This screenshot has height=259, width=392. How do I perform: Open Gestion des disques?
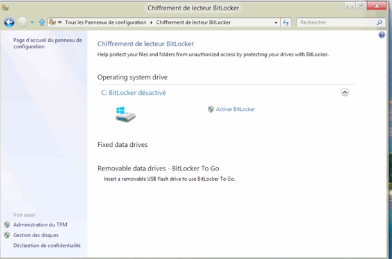(36, 235)
